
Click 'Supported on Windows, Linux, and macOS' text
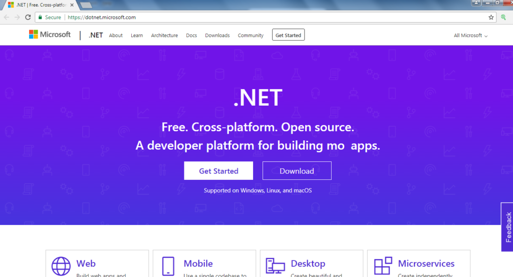click(258, 190)
